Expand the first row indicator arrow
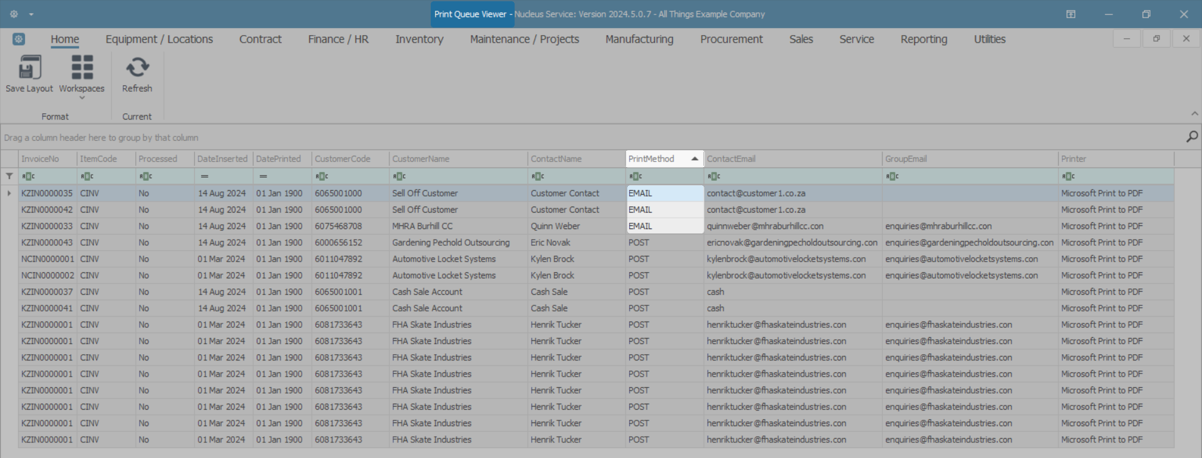This screenshot has height=458, width=1202. click(x=9, y=193)
